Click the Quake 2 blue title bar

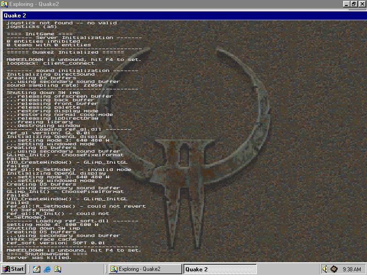click(183, 15)
